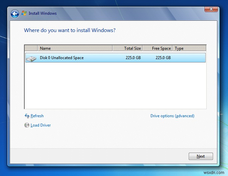Screen dimensions: 228x176
Task: Open Drive options (advanced)
Action: (172, 116)
